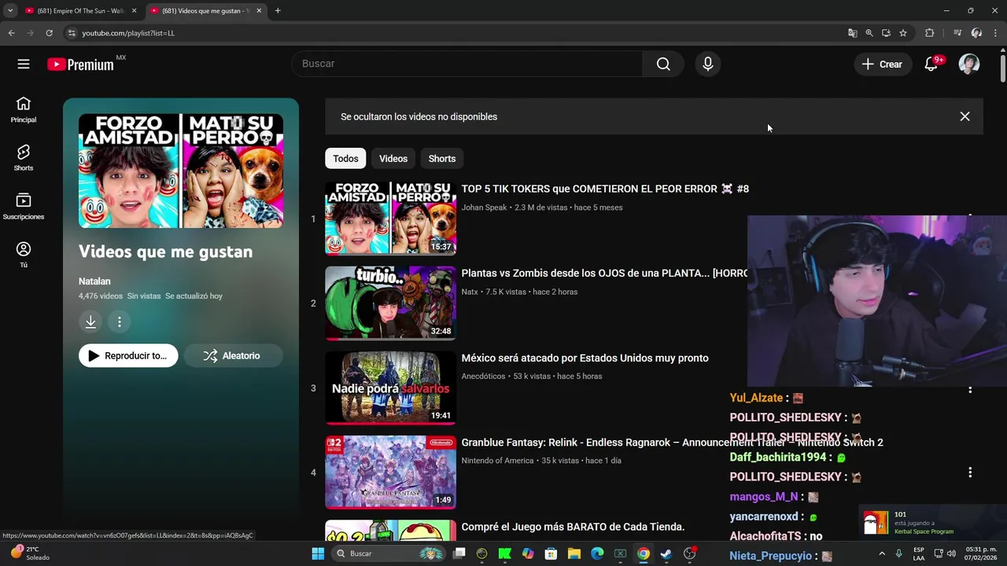Open Chrome extensions puzzle icon

point(929,33)
